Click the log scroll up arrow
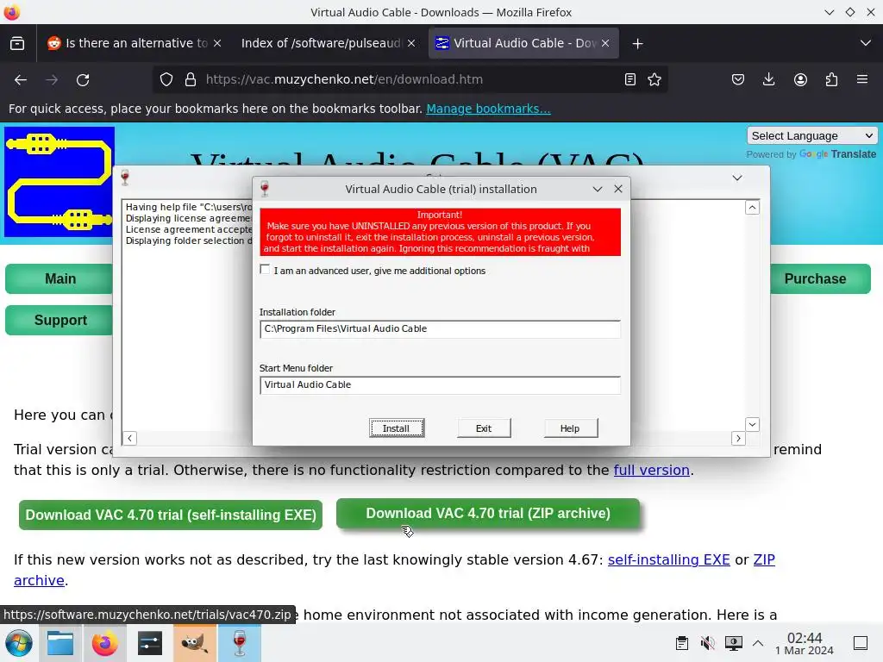883x662 pixels. (x=752, y=208)
